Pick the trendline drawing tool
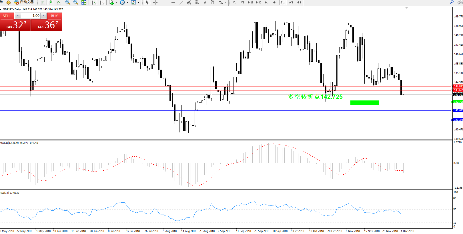The width and height of the screenshot is (463, 234). pyautogui.click(x=181, y=2)
